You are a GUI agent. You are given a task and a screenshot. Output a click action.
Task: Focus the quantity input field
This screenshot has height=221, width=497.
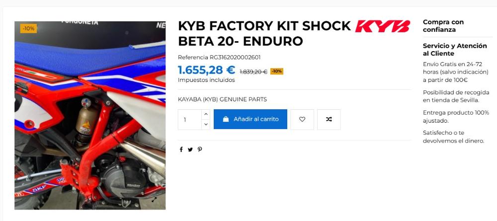pos(189,119)
